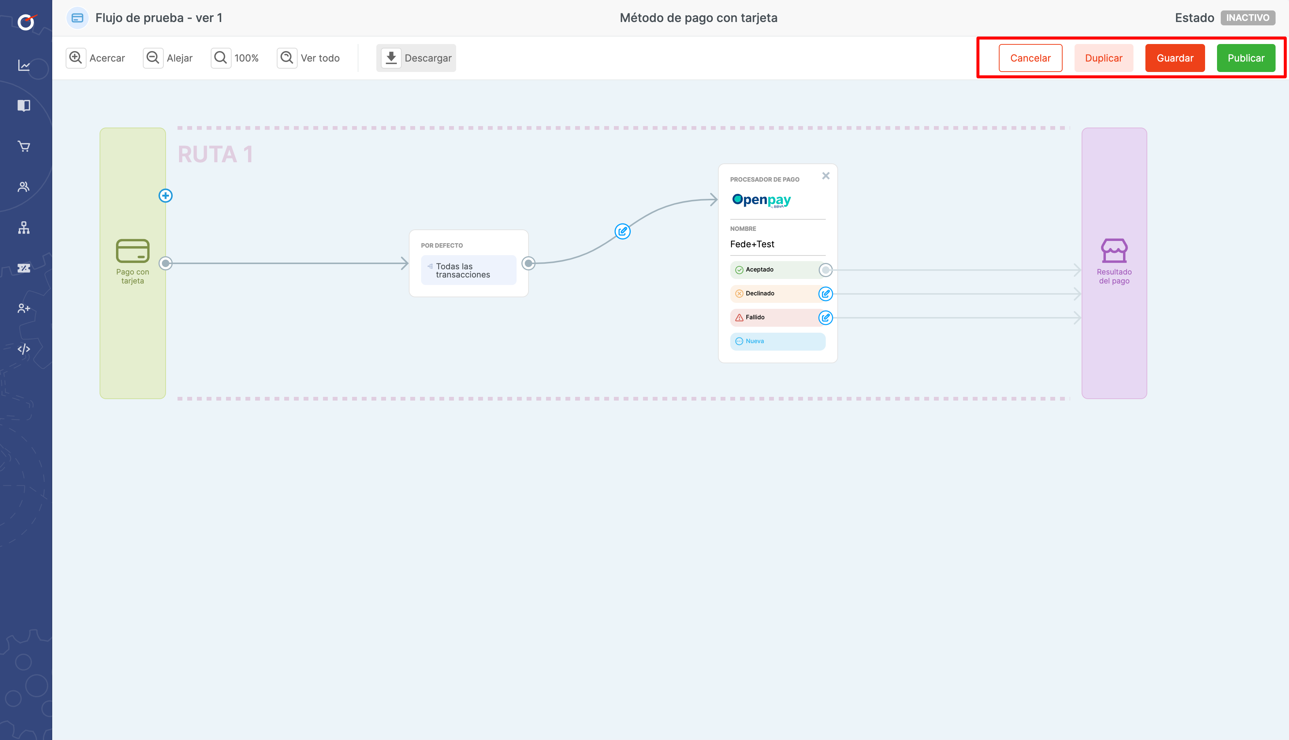Click the Ver todo label
1289x740 pixels.
320,58
